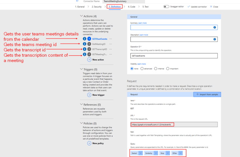
Task: Select the 'none' visibility radio button
Action: tap(132, 69)
